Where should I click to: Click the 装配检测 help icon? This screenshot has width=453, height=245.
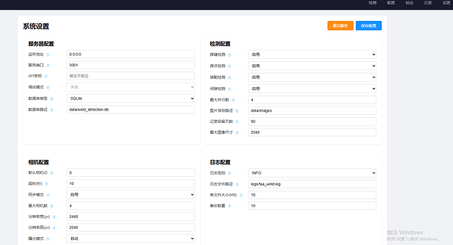(x=229, y=77)
